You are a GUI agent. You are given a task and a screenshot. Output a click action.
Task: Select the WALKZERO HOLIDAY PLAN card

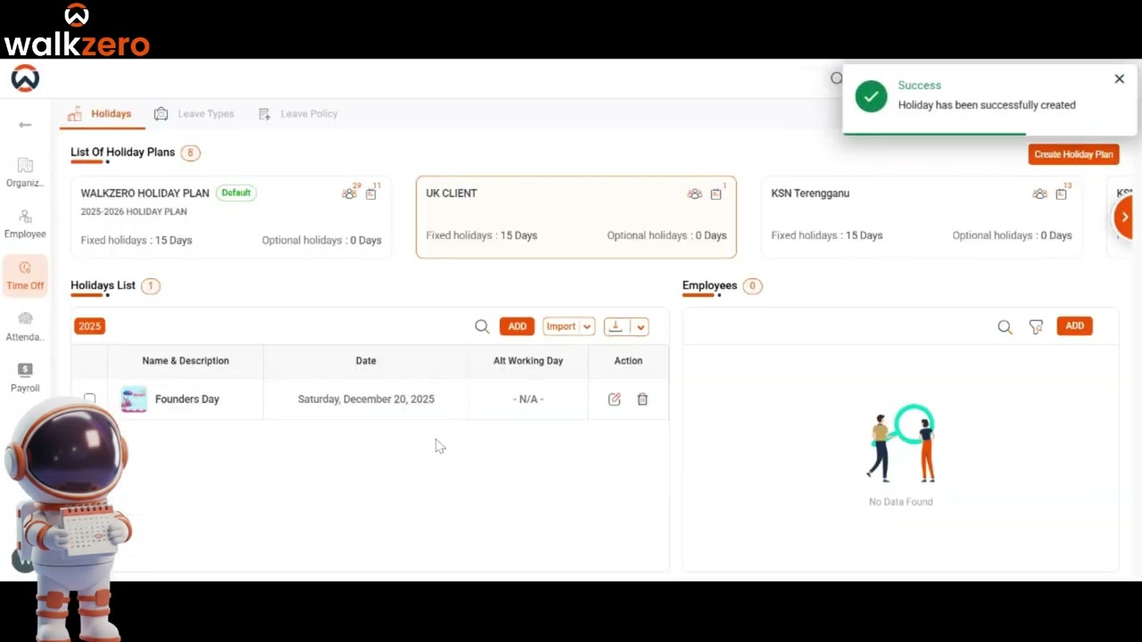[x=231, y=217]
